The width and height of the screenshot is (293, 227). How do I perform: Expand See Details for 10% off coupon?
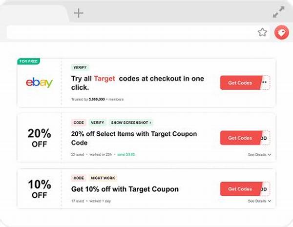click(259, 201)
